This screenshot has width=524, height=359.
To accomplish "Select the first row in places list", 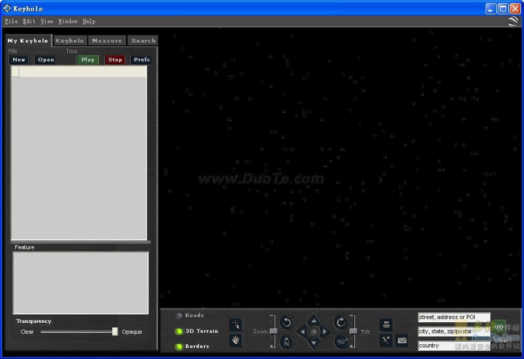I will [79, 72].
